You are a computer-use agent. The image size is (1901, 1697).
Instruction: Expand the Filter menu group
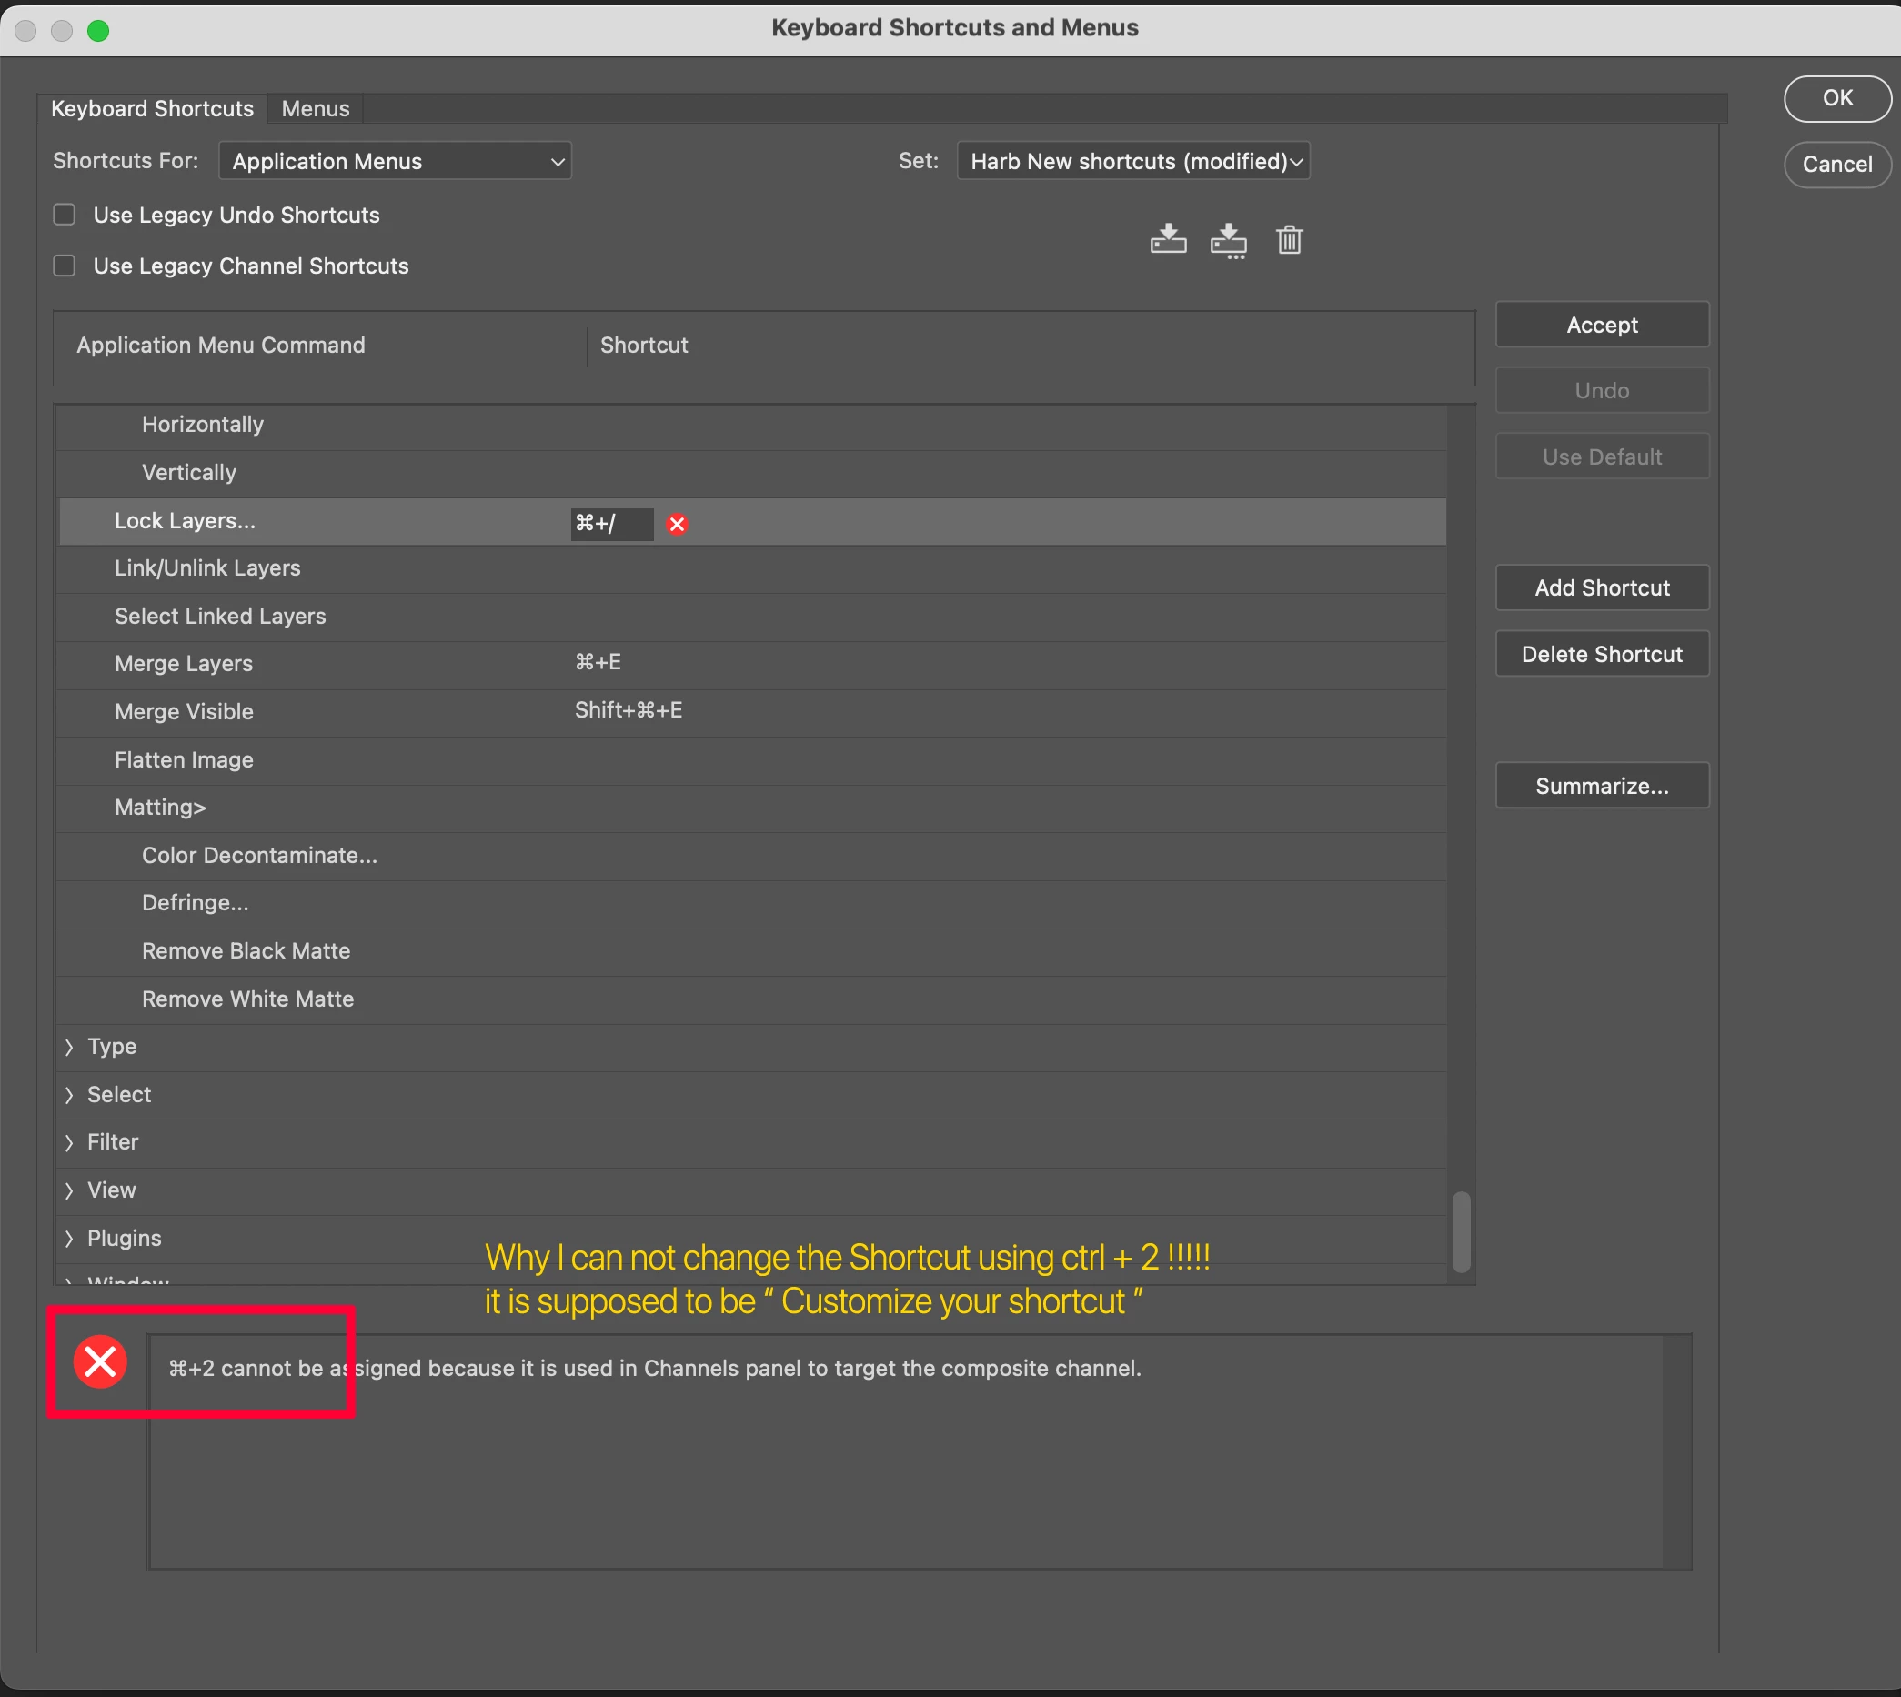point(70,1143)
